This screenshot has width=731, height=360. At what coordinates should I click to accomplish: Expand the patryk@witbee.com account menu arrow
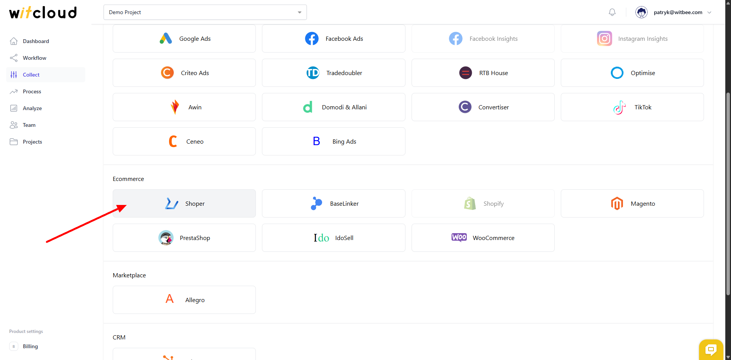(709, 13)
